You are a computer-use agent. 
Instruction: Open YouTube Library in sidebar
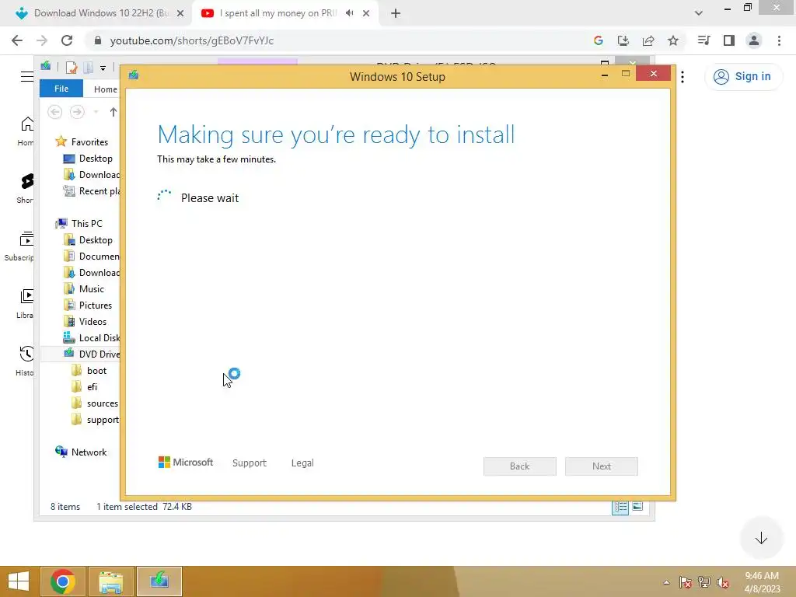(x=26, y=304)
